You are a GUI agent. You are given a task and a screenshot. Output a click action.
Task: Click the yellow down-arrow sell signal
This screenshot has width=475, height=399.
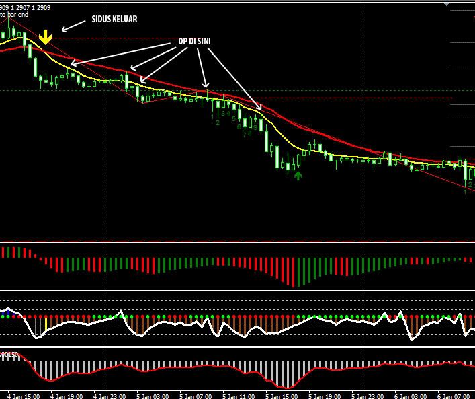(45, 37)
